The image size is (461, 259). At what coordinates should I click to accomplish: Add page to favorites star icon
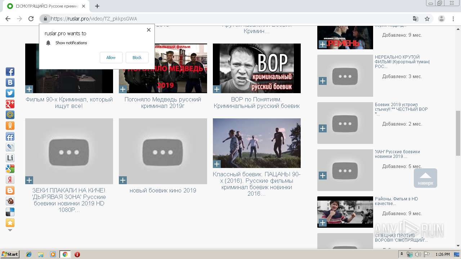pos(10,223)
